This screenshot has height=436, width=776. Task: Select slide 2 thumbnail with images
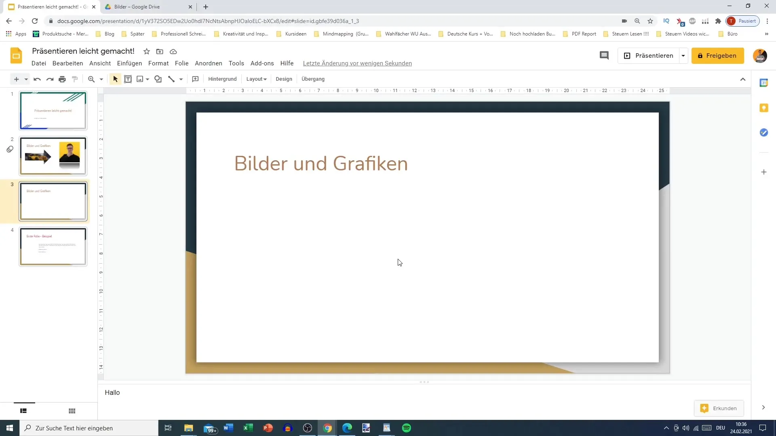pos(53,156)
